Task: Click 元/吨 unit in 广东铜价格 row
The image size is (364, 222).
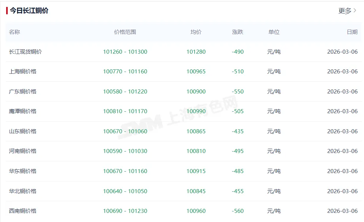Action: point(274,92)
